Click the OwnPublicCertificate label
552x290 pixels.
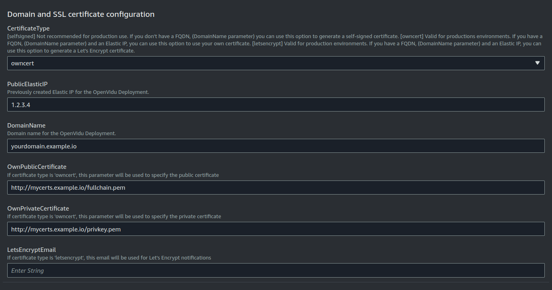click(37, 167)
